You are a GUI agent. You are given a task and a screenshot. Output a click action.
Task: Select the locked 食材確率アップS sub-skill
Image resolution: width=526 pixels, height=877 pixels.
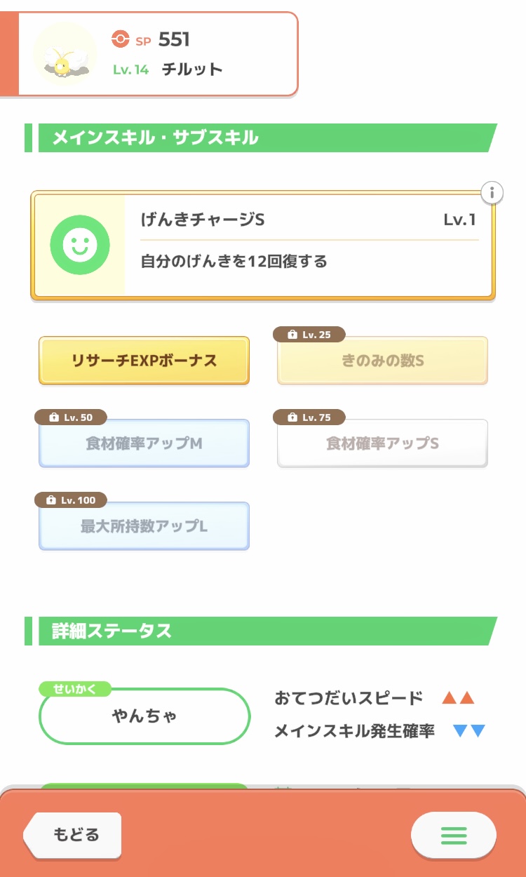(x=382, y=444)
